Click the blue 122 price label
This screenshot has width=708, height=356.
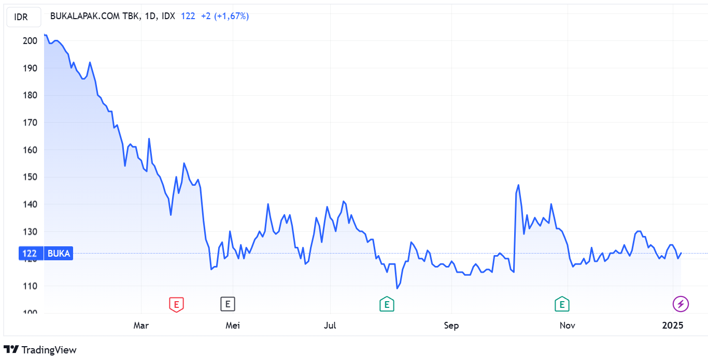point(31,254)
